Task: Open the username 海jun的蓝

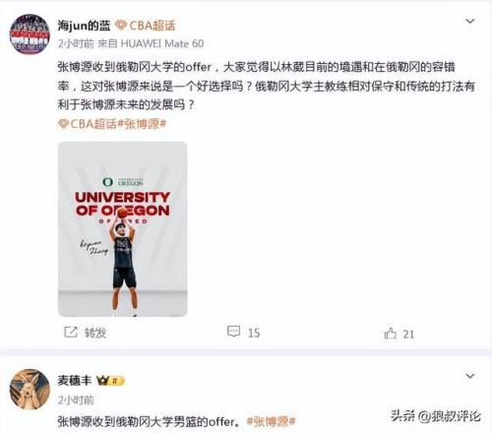Action: (84, 26)
